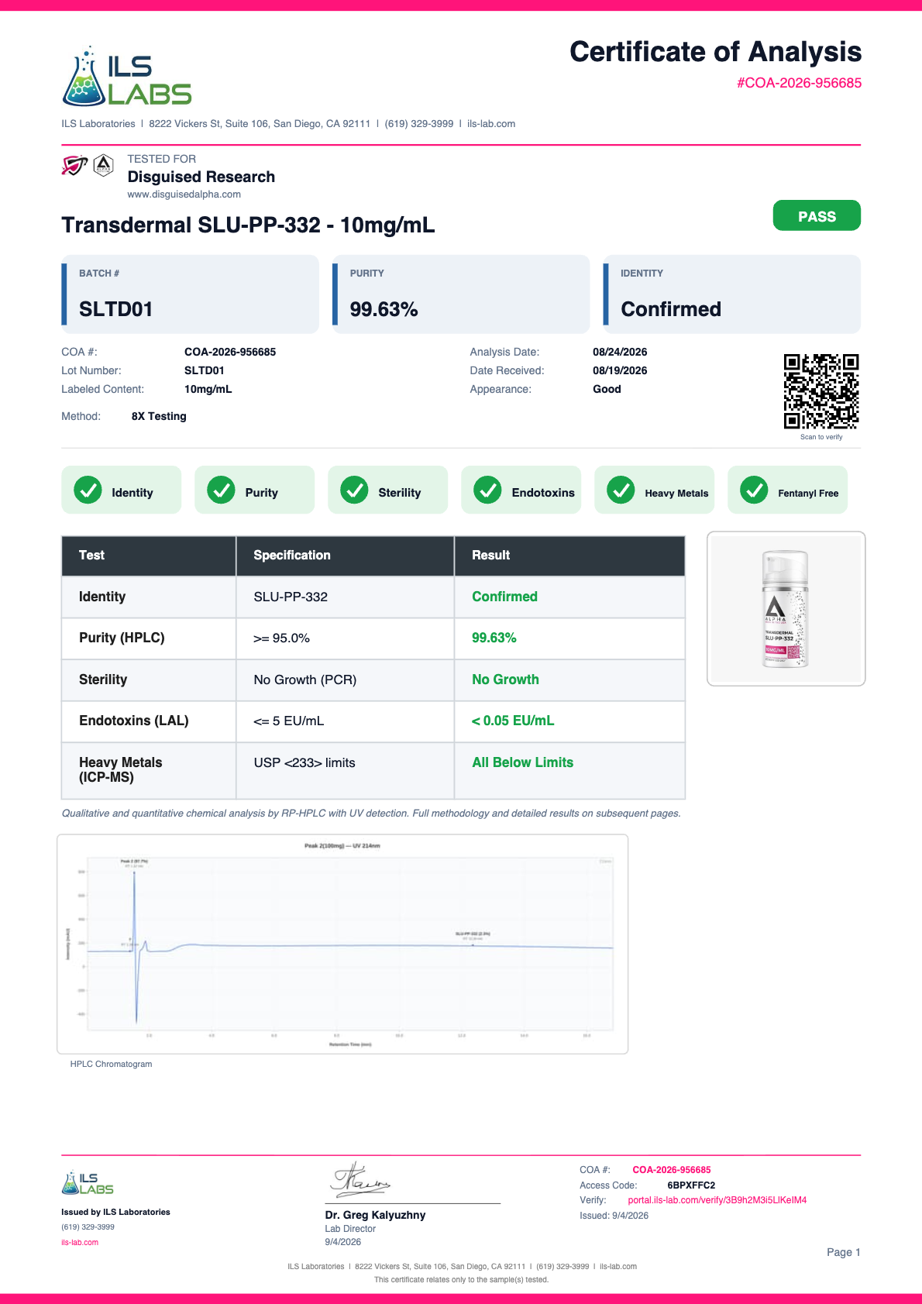The height and width of the screenshot is (1304, 922).
Task: Click the Fentanyl Free green checkmark icon
Action: [x=754, y=490]
